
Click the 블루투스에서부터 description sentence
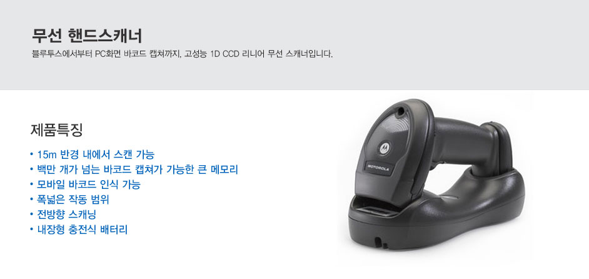click(x=183, y=54)
